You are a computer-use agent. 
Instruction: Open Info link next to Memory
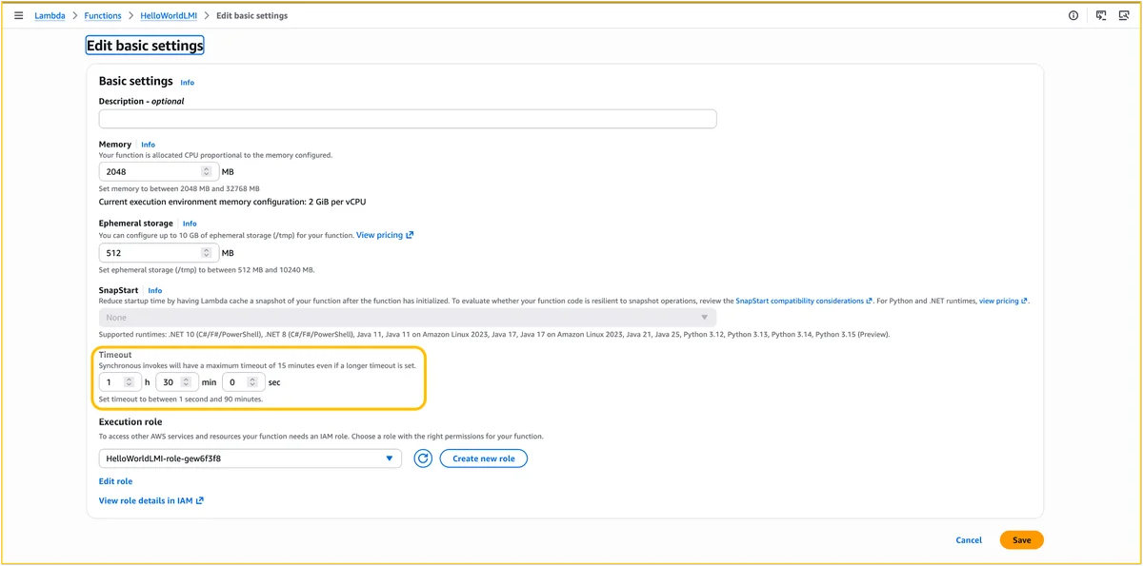149,145
